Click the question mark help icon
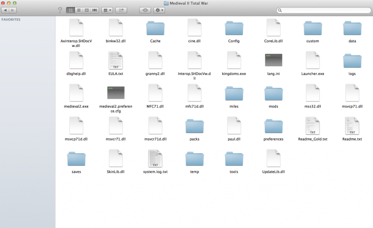 pos(59,10)
